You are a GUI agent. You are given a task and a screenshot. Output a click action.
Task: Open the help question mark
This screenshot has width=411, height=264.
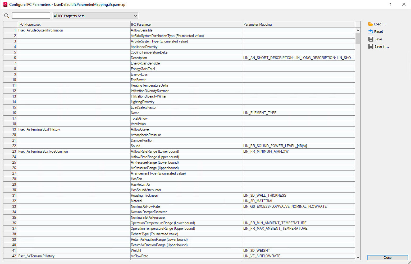click(390, 4)
